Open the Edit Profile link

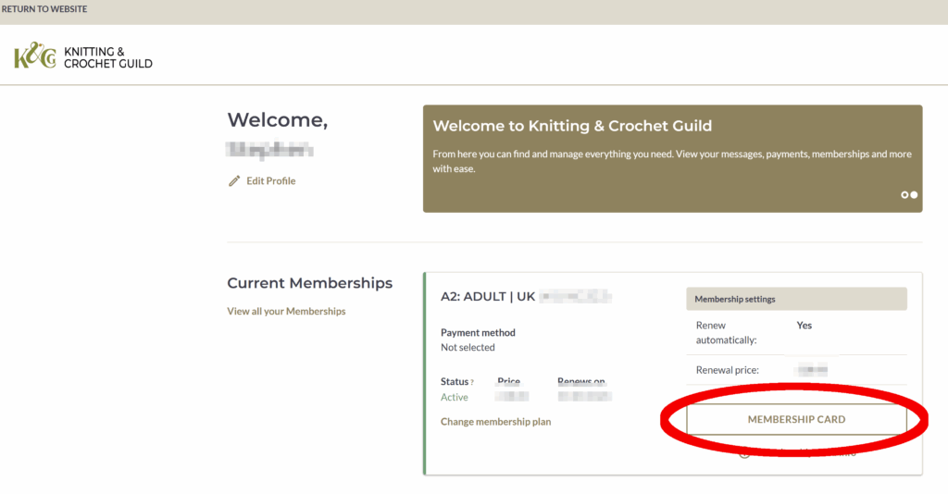pyautogui.click(x=271, y=180)
